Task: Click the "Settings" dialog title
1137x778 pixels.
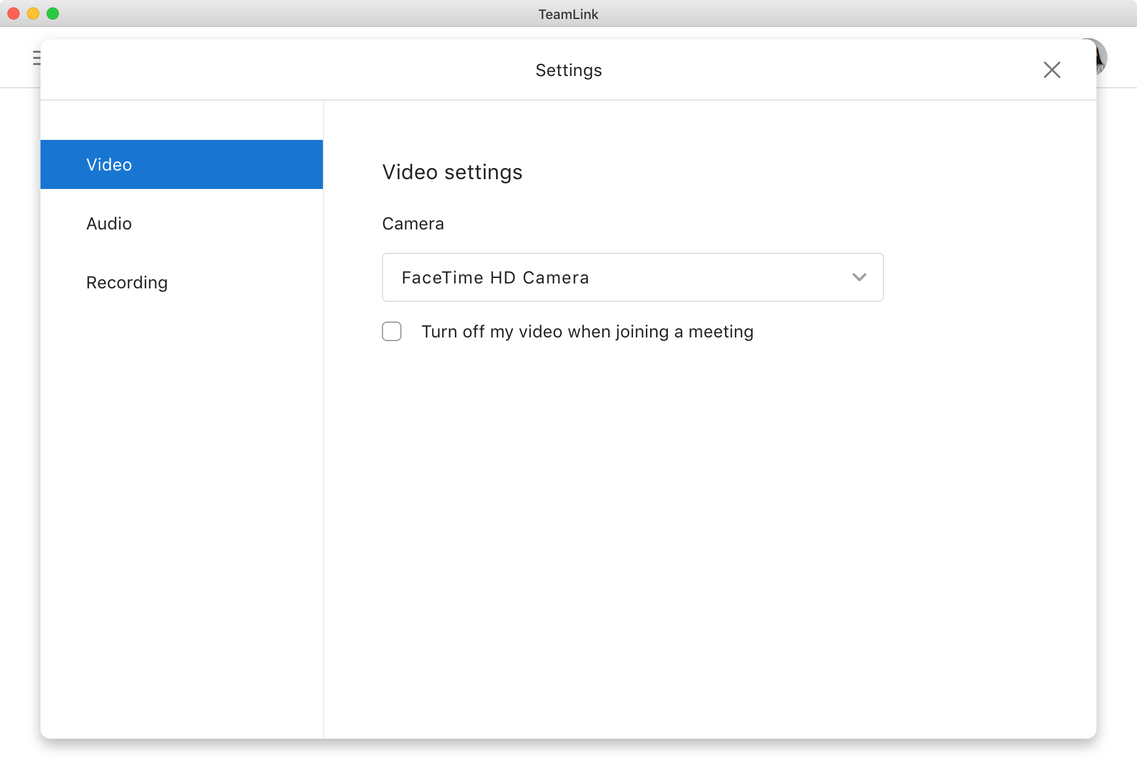Action: point(568,71)
